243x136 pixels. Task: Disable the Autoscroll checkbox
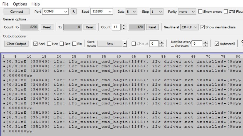217,44
